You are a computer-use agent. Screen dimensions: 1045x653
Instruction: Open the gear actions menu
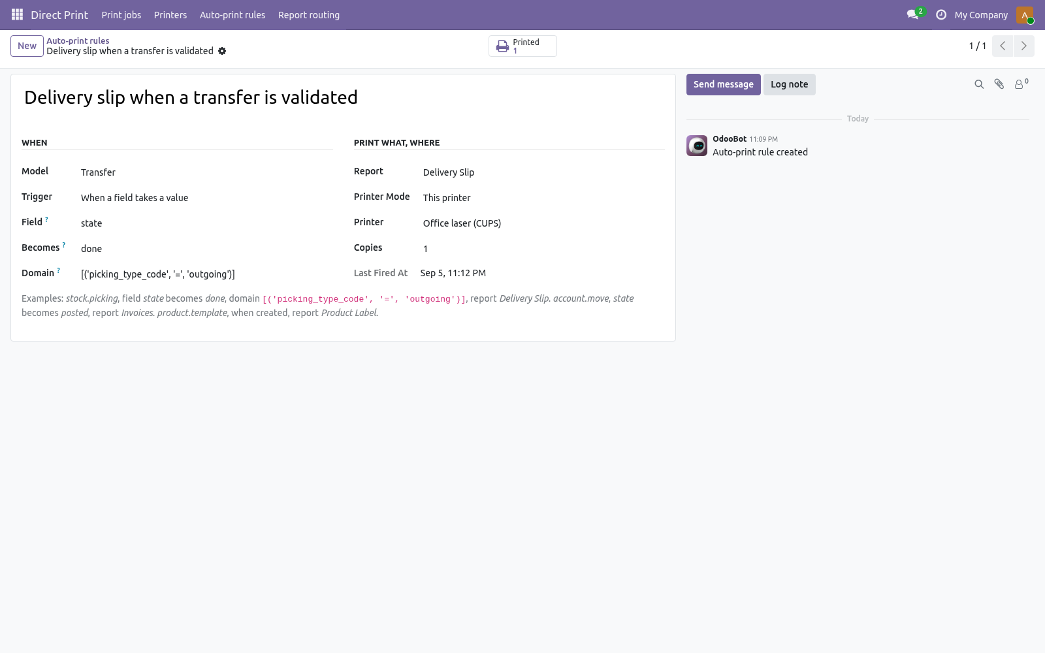pos(222,51)
